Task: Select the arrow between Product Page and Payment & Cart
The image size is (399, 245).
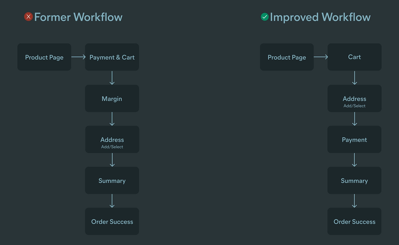Action: (78, 57)
